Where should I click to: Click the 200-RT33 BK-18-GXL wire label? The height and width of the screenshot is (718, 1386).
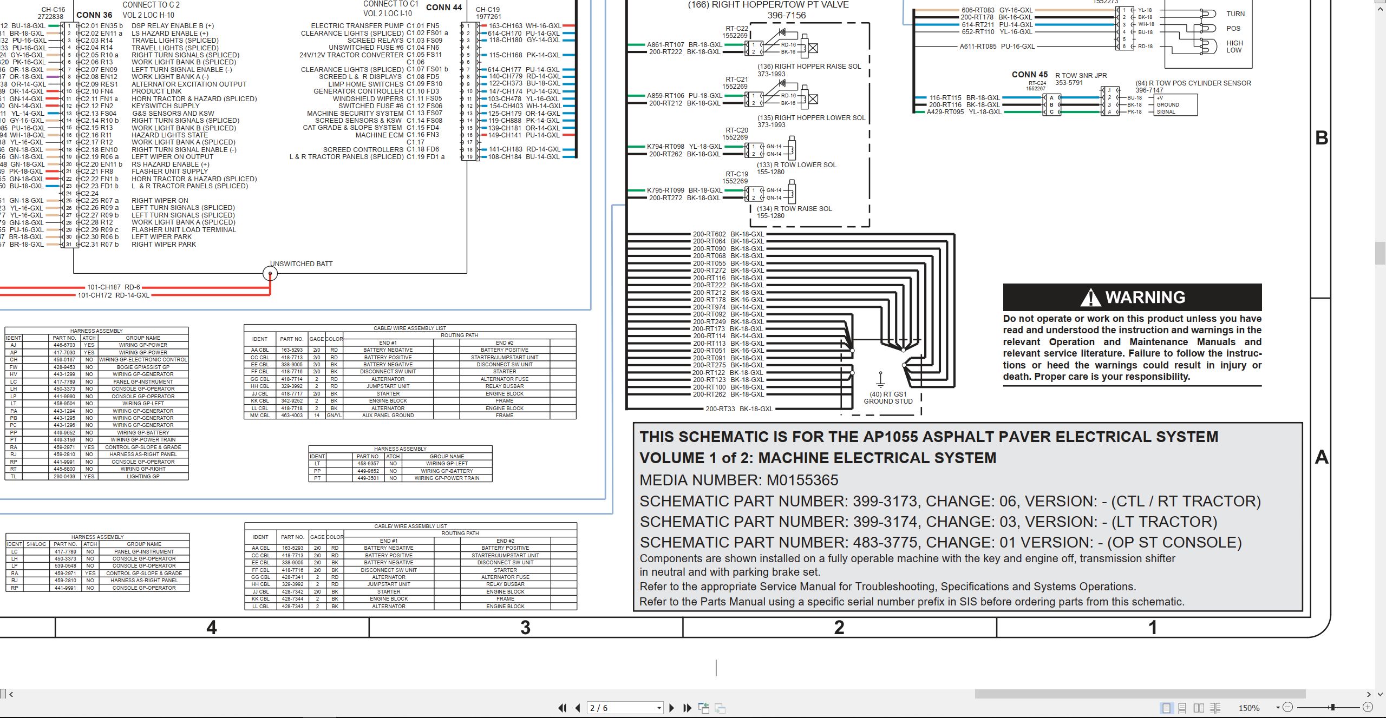(x=739, y=409)
